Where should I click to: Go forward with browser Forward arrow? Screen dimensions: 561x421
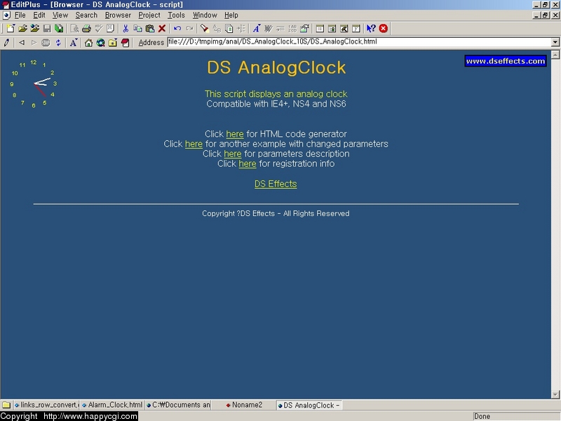point(34,43)
